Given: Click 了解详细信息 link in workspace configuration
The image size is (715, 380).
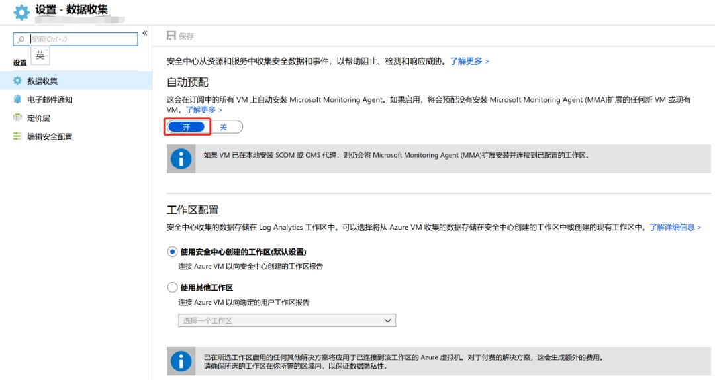Looking at the screenshot, I should click(x=675, y=227).
